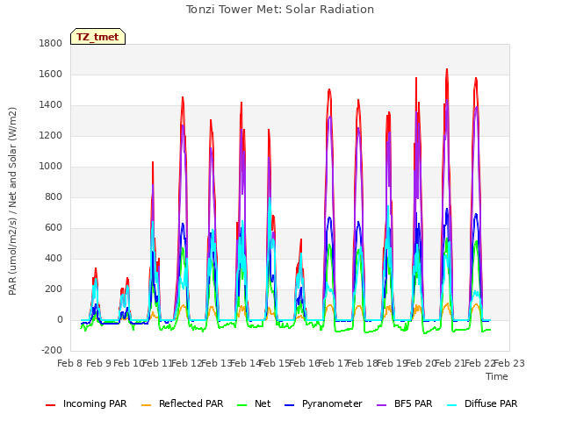The height and width of the screenshot is (421, 562).
Task: Click the TZ_tmet label box
Action: click(x=97, y=37)
